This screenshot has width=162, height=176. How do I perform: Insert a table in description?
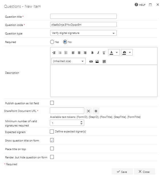coord(104,62)
